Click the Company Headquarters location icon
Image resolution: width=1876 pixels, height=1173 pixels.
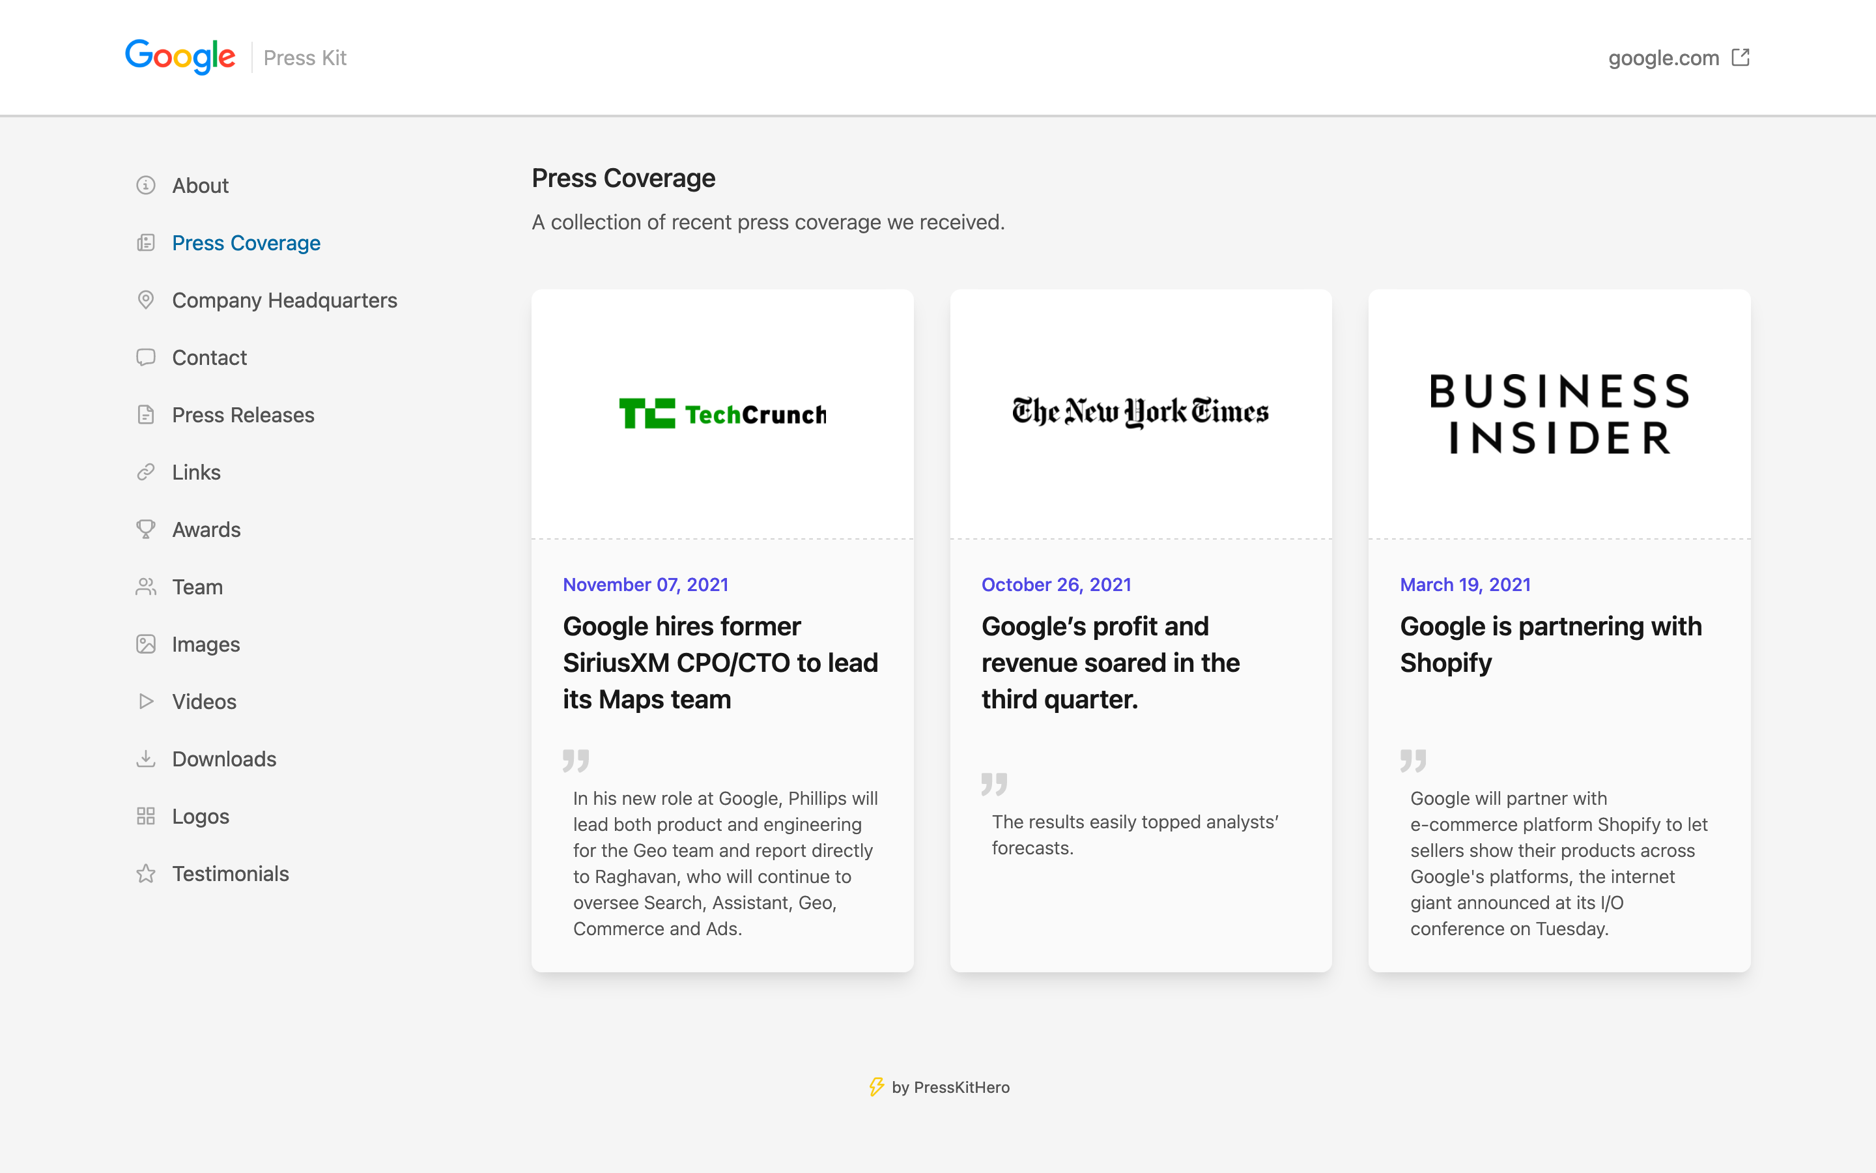coord(146,300)
